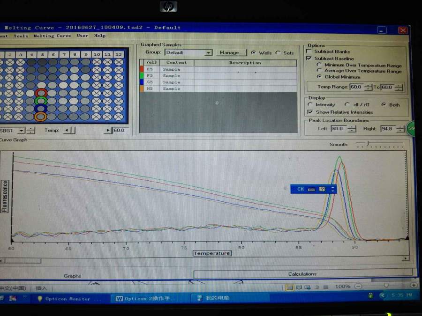
Task: Click plate column header 5
Action: point(42,55)
